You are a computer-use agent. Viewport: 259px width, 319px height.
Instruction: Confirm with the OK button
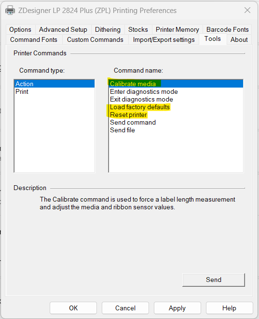coord(73,308)
